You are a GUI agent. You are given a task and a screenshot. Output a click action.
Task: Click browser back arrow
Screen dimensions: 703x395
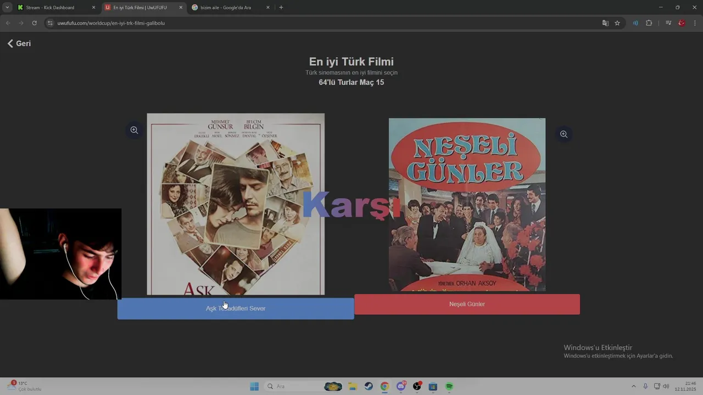8,23
